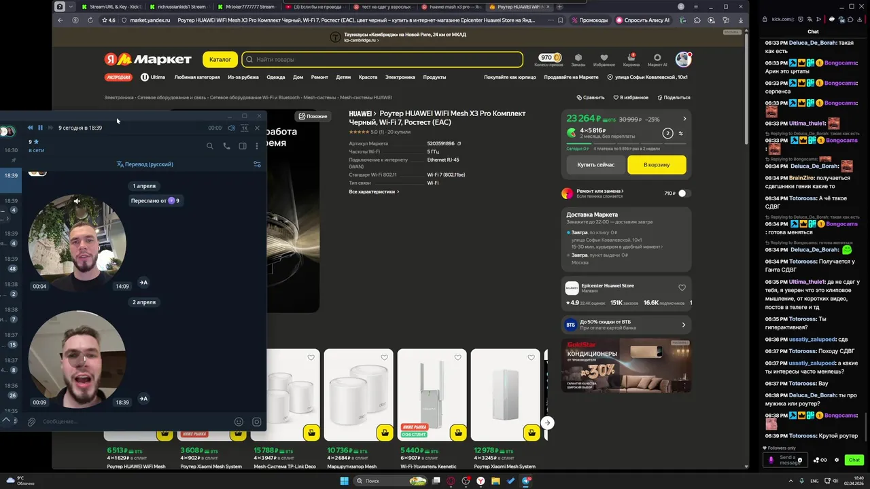The image size is (870, 489).
Task: Expand Все характеристики link
Action: [374, 192]
